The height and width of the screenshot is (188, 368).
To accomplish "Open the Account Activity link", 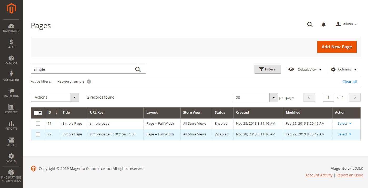I will point(319,175).
